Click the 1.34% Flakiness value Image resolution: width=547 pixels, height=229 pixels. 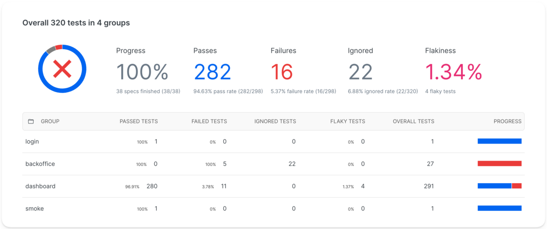(x=454, y=72)
